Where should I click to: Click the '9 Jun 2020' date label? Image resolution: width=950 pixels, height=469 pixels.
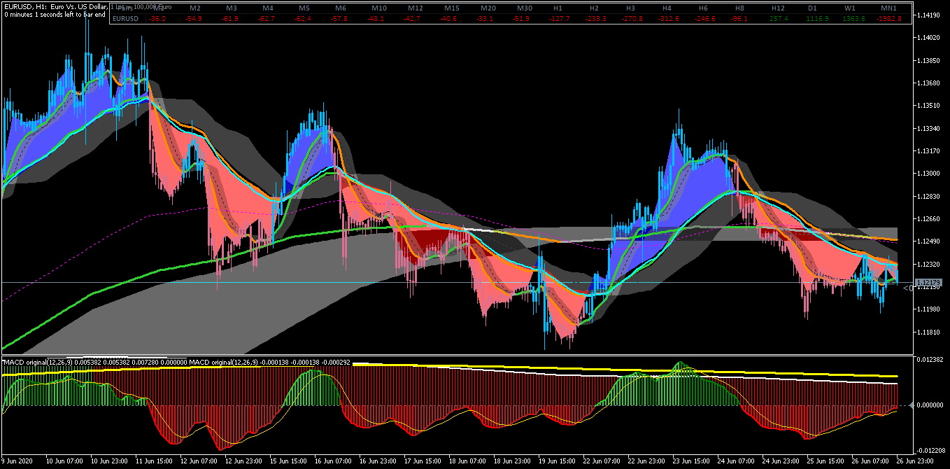17,462
